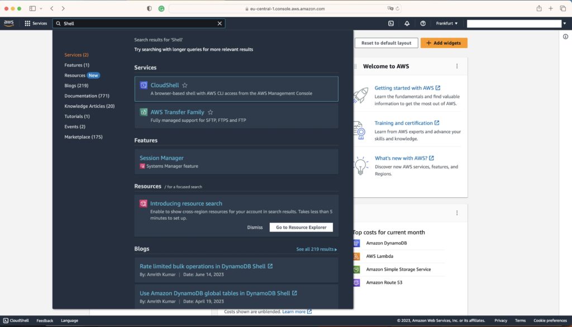Open the CloudShell service result
This screenshot has width=572, height=327.
tap(165, 85)
